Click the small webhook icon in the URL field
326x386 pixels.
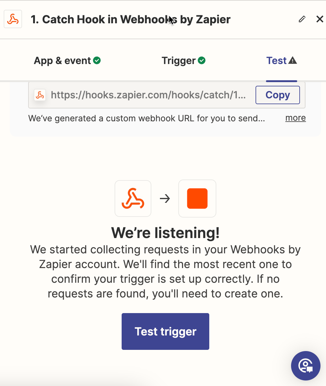[40, 95]
